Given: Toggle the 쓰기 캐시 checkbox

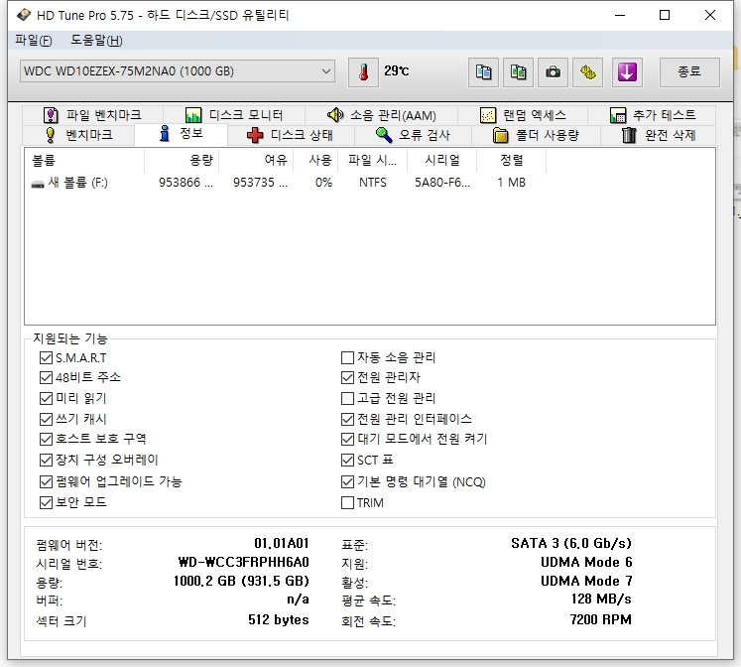Looking at the screenshot, I should pos(46,419).
